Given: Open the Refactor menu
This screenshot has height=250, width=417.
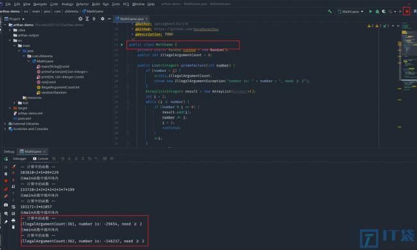Looking at the screenshot, I should pos(82,4).
